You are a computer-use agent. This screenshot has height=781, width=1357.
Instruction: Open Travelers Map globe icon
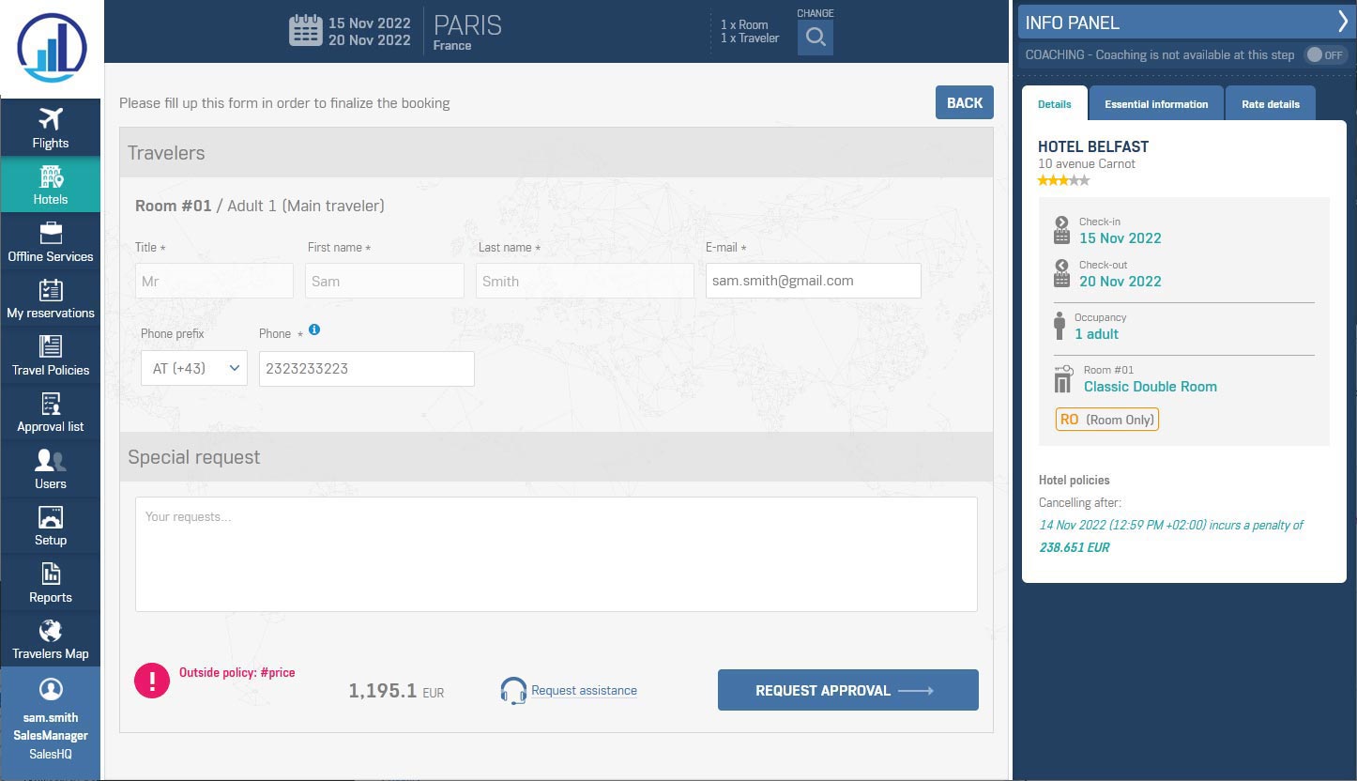[50, 631]
